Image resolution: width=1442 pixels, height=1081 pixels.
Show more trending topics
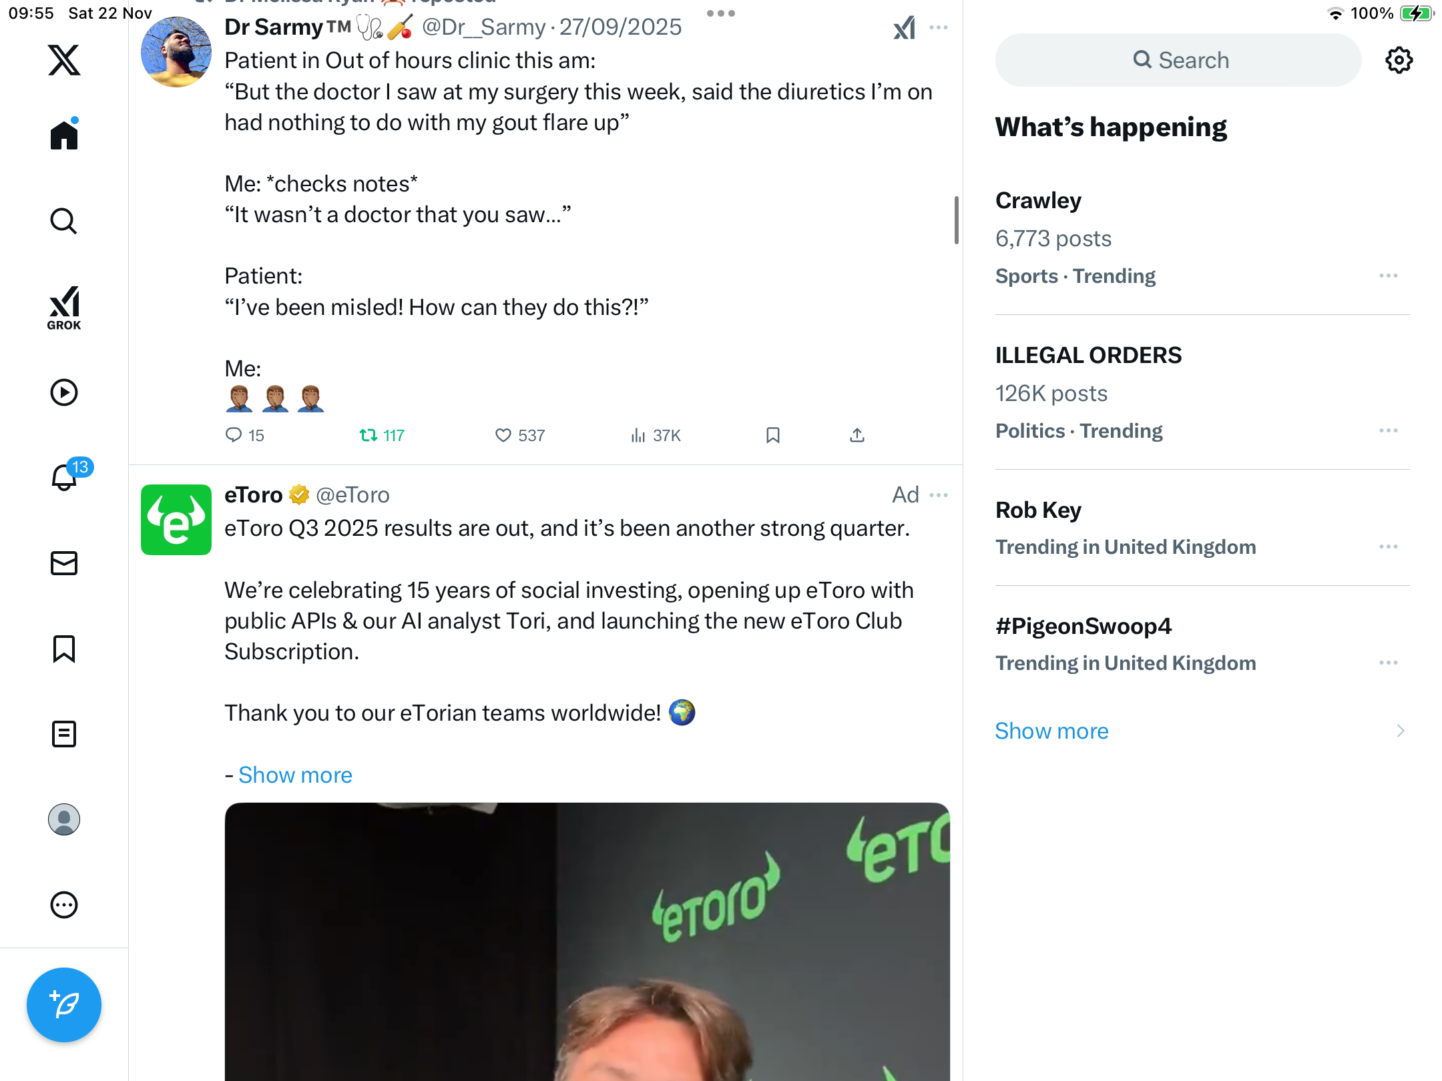pyautogui.click(x=1051, y=731)
